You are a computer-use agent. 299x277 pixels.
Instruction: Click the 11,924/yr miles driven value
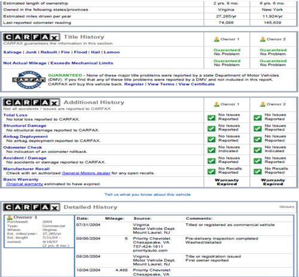tap(273, 16)
